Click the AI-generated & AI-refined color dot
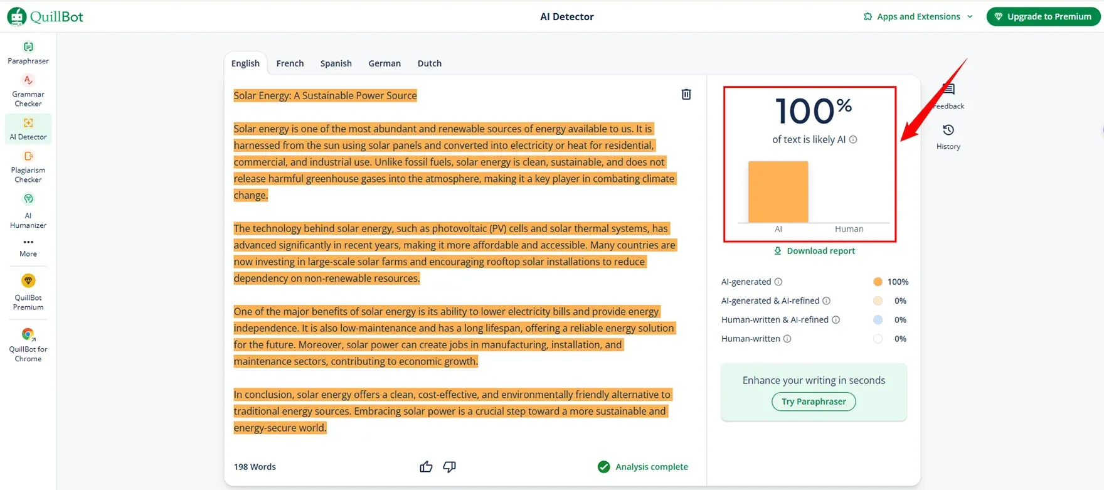 878,301
